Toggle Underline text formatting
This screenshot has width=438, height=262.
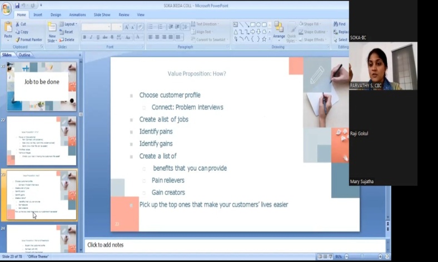click(x=99, y=37)
